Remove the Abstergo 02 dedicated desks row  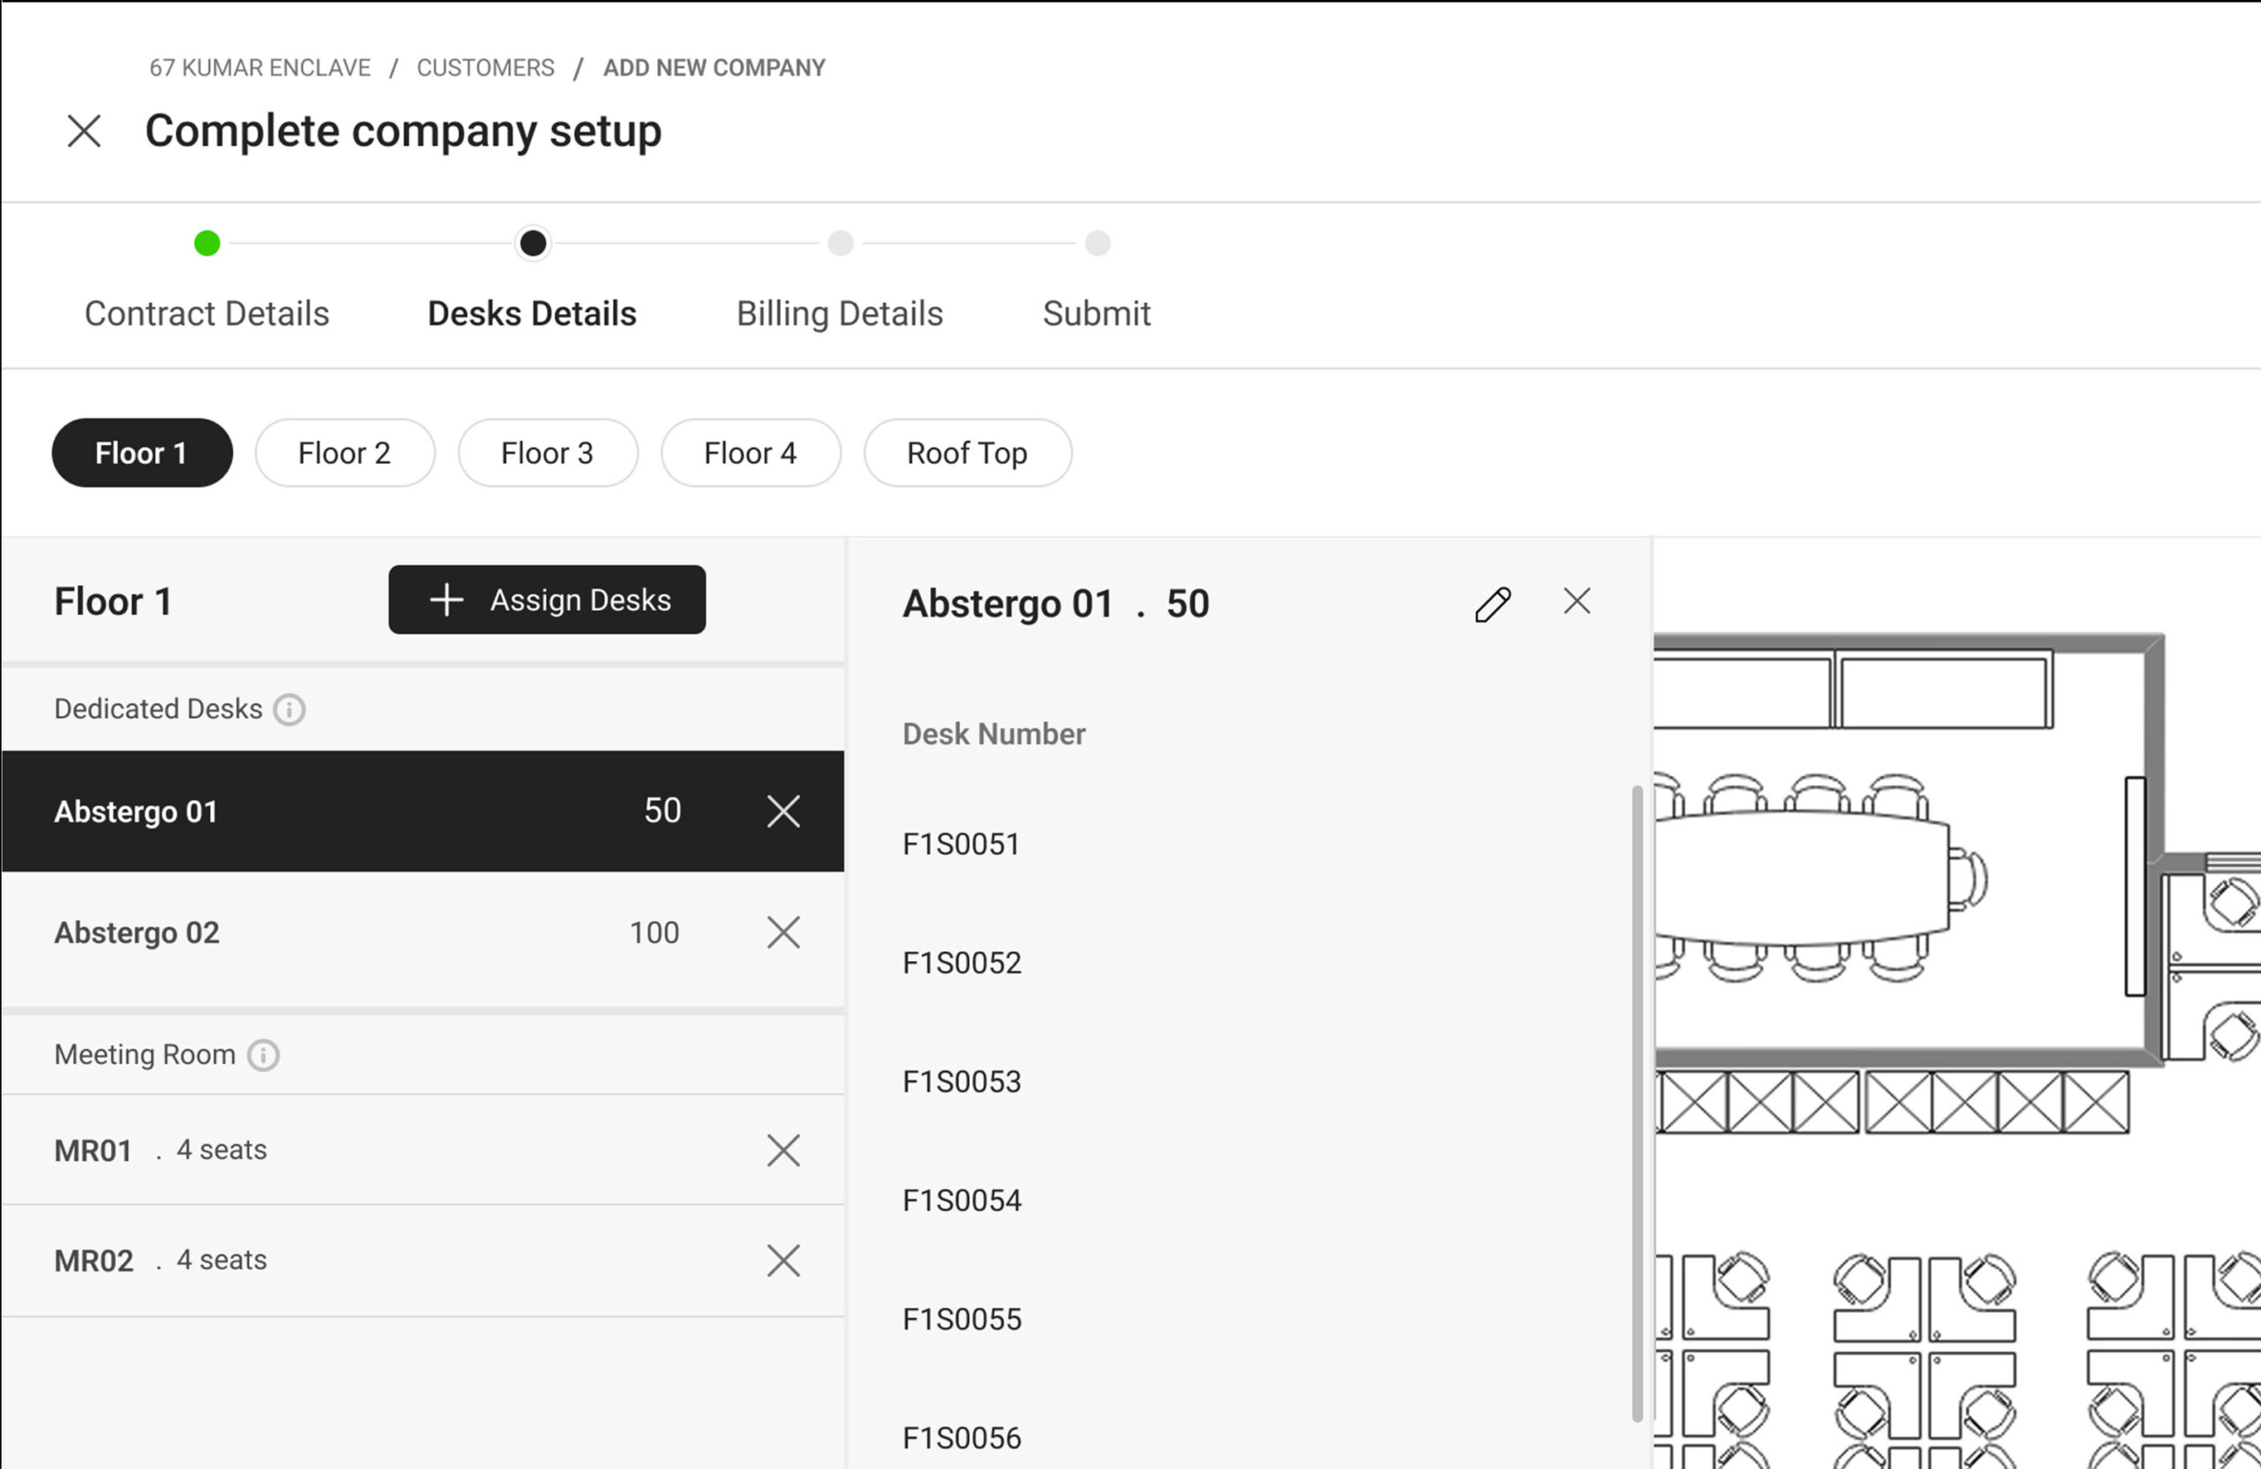click(783, 933)
